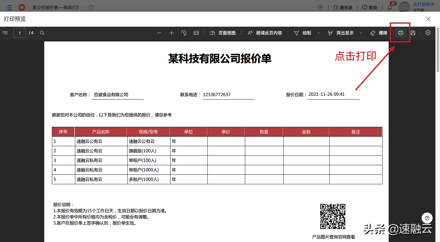This screenshot has width=440, height=242.
Task: Open the table of contents list icon
Action: (x=5, y=33)
